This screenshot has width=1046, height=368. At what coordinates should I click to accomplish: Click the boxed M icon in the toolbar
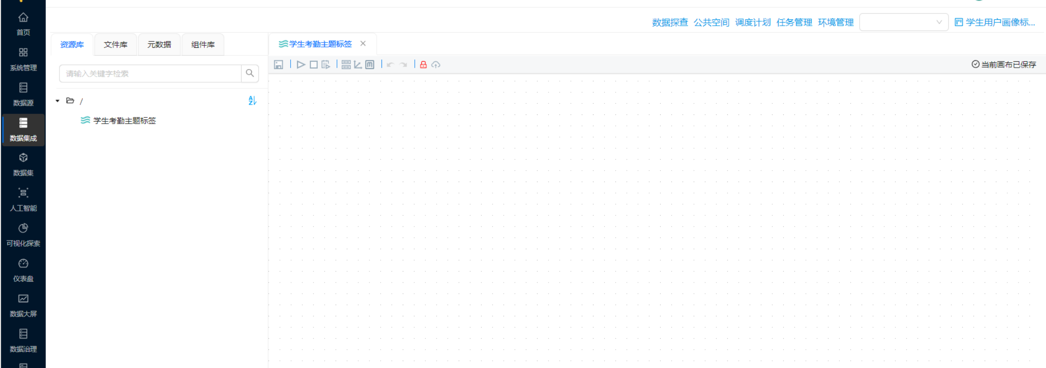coord(370,65)
